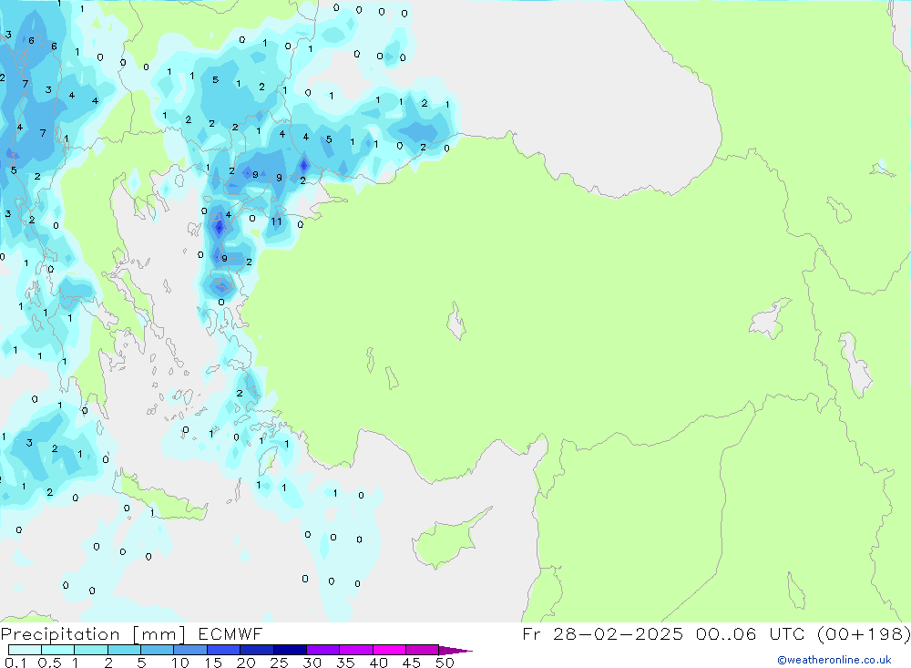Click the 'ECMWF' model label

coord(230,634)
